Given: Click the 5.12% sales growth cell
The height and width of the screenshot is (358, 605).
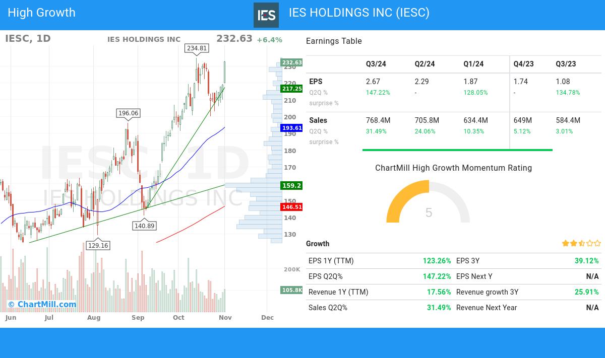Looking at the screenshot, I should coord(522,131).
